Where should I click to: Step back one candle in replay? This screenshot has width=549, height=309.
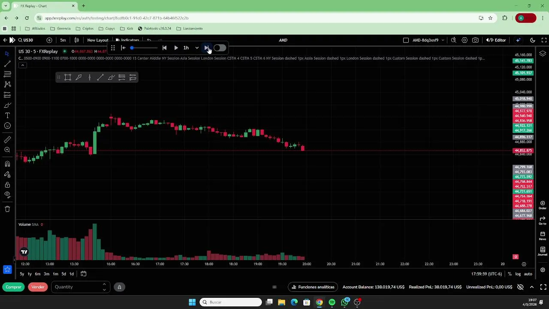(x=164, y=48)
